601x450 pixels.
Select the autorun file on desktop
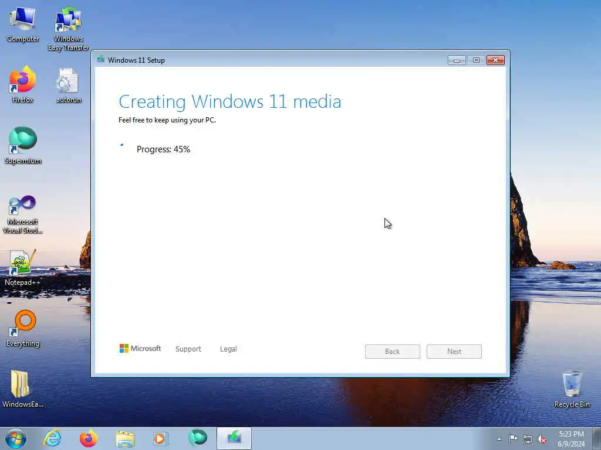click(68, 86)
